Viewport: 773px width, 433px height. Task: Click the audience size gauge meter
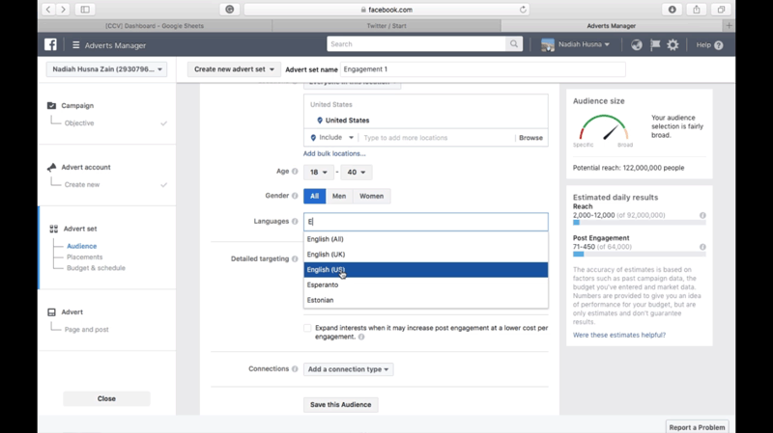603,129
